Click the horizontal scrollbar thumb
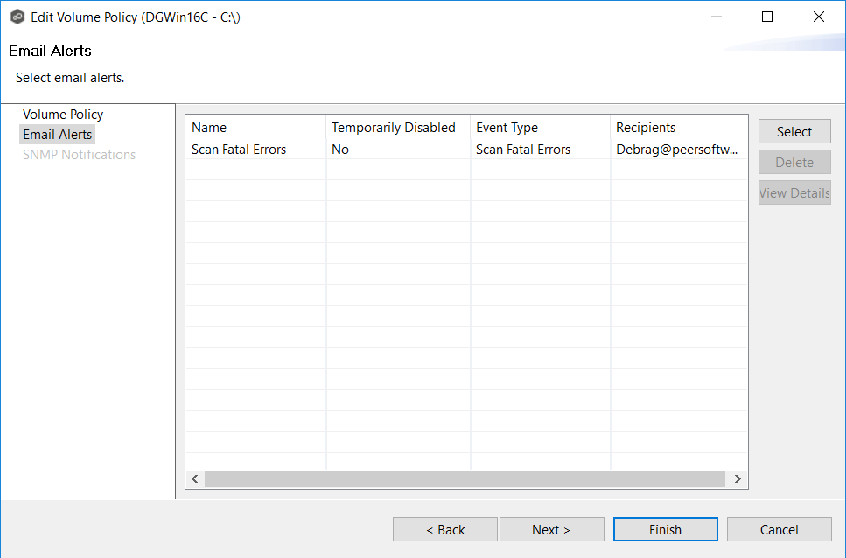 [465, 479]
